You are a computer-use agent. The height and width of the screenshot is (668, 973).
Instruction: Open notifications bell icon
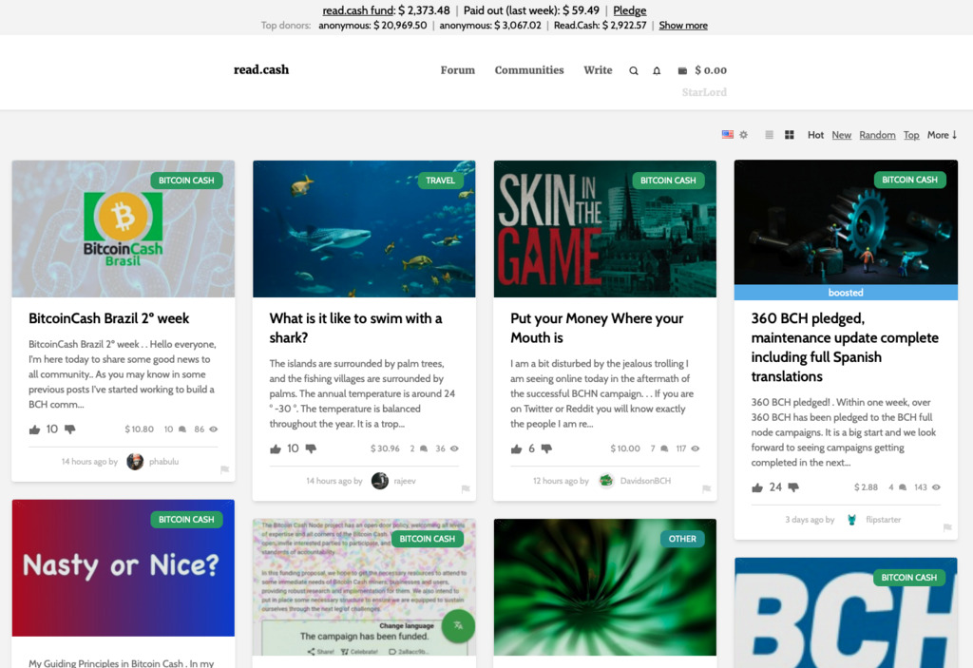coord(657,70)
